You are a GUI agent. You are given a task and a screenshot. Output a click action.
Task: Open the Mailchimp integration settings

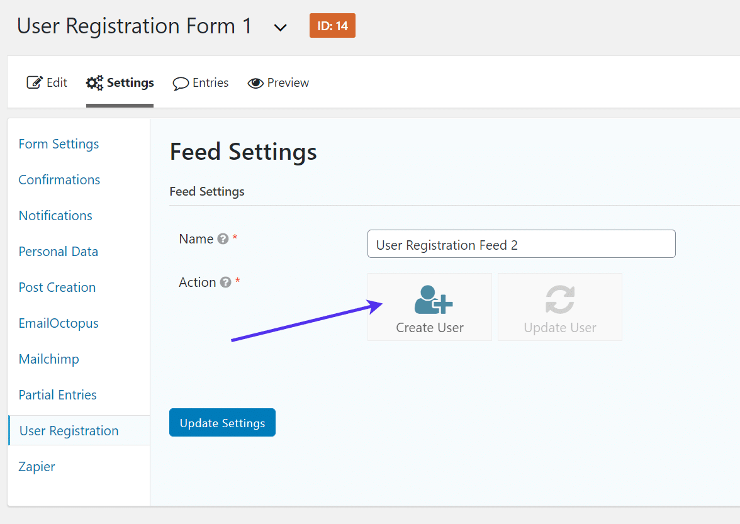pyautogui.click(x=48, y=359)
